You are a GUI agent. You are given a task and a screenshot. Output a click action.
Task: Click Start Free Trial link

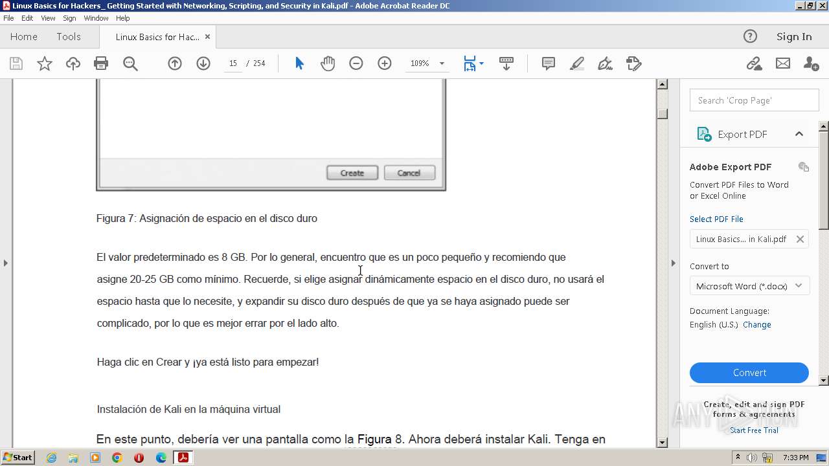point(754,430)
